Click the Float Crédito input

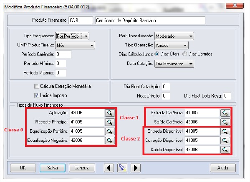pyautogui.click(x=166, y=96)
